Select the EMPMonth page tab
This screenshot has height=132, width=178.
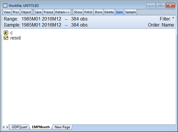[40, 127]
